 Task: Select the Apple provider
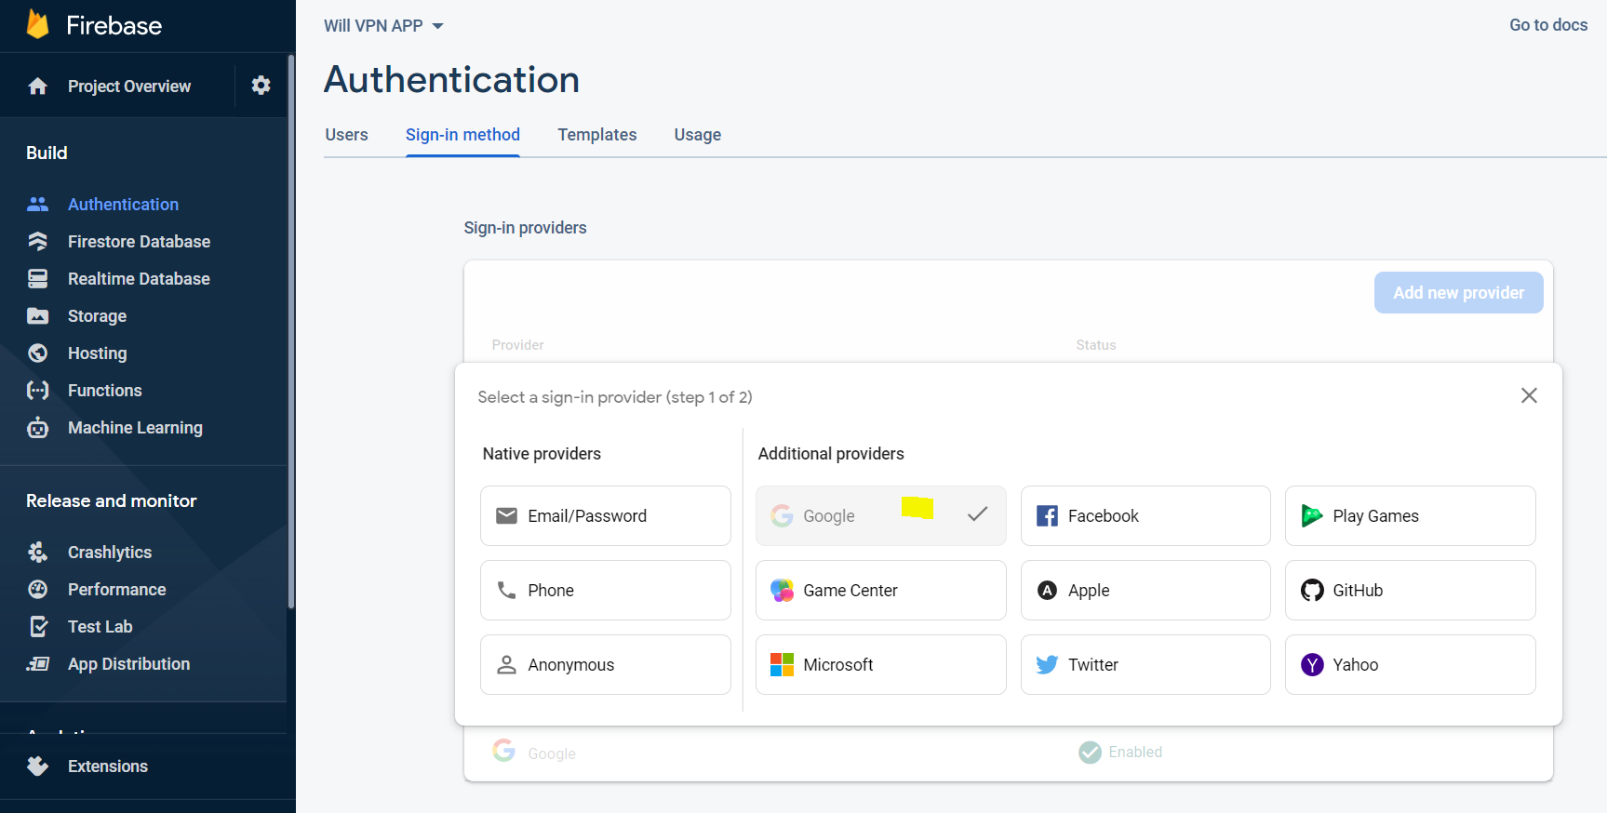coord(1145,590)
